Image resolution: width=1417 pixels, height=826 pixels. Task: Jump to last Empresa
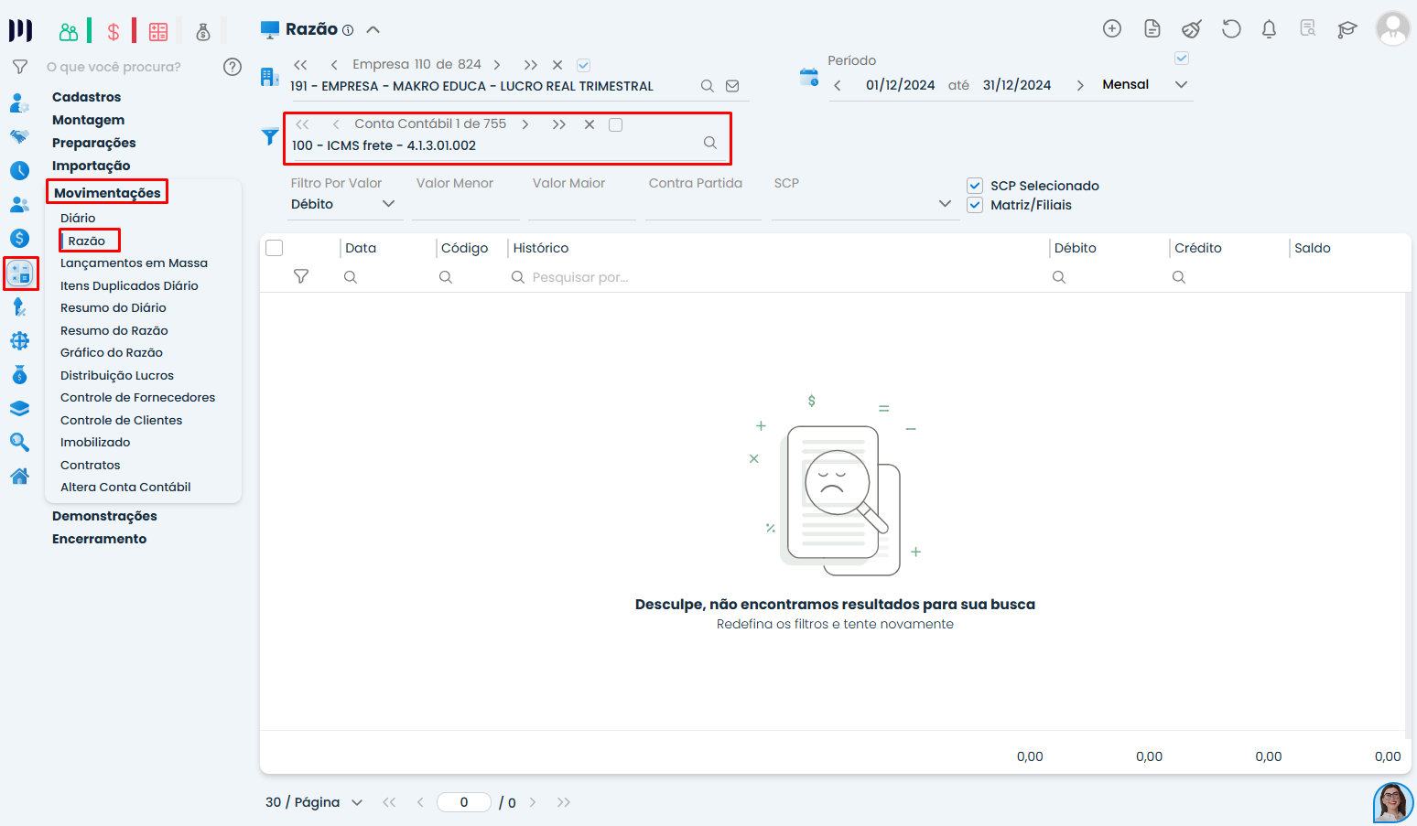[531, 65]
